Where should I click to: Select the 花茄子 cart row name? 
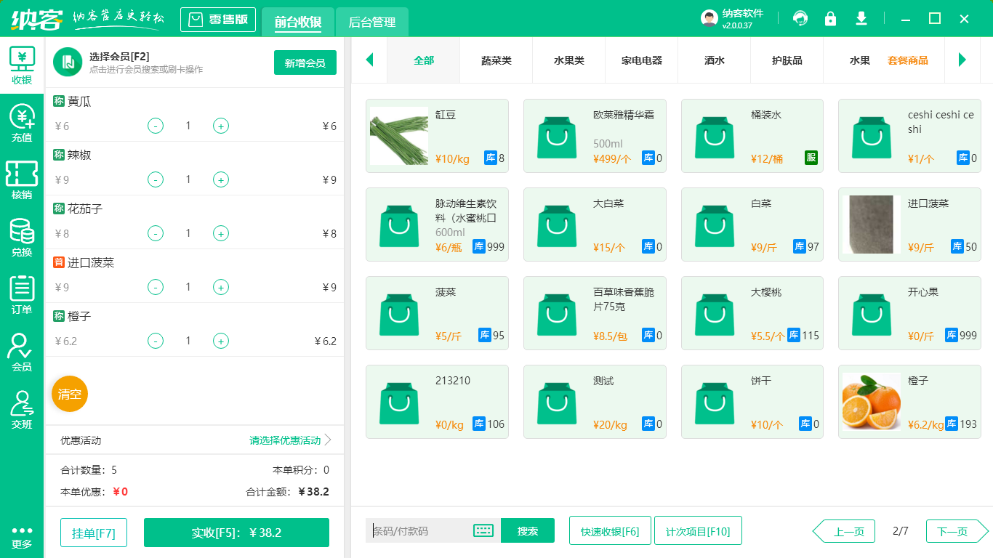pyautogui.click(x=85, y=209)
